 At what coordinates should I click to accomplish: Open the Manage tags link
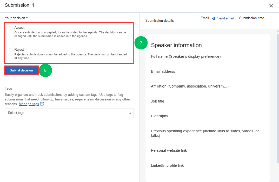[29, 104]
